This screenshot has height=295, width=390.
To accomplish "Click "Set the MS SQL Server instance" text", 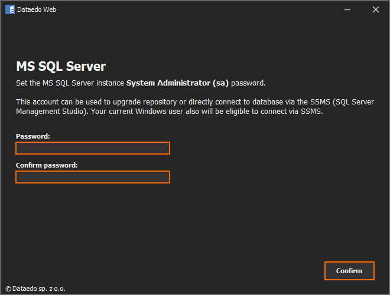I will coord(70,83).
